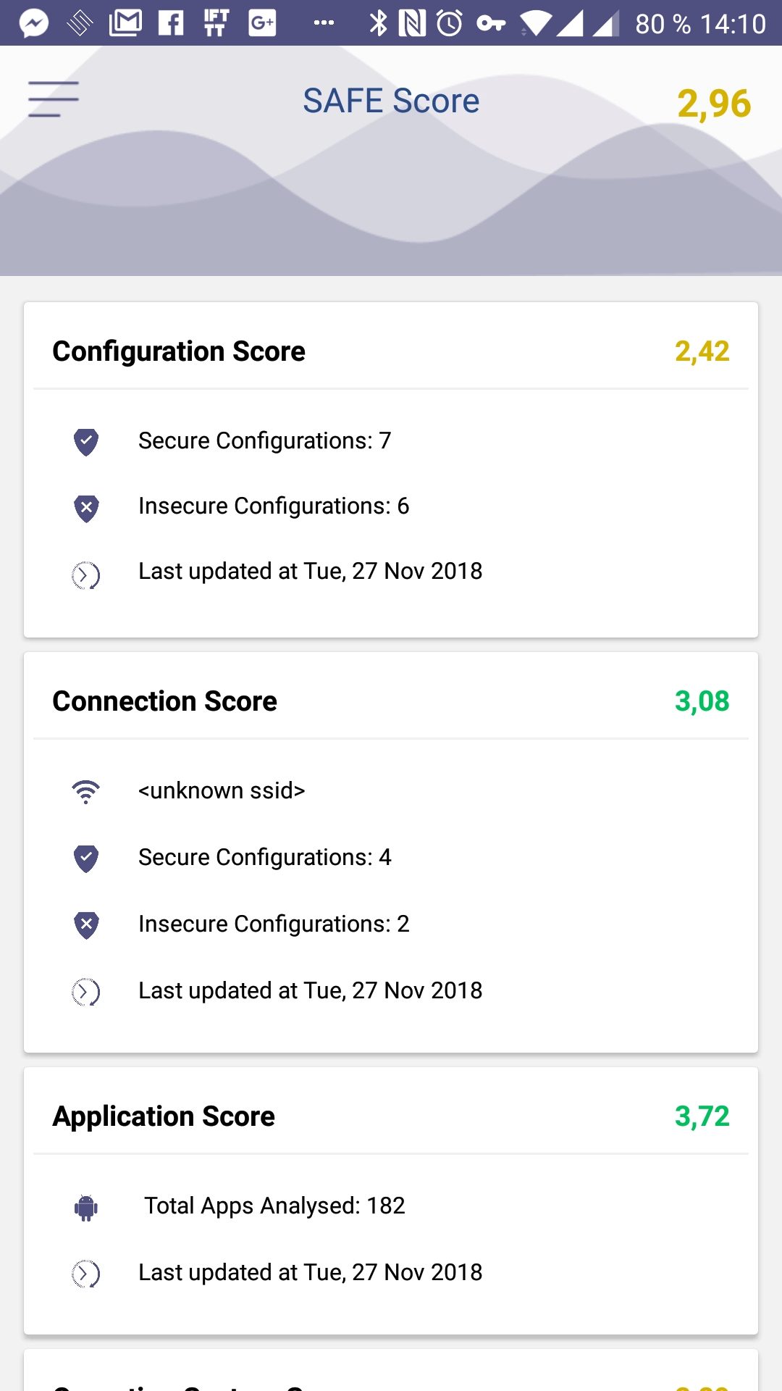Screen dimensions: 782x1391
Task: Tap the Messenger notification icon in status bar
Action: 33,23
